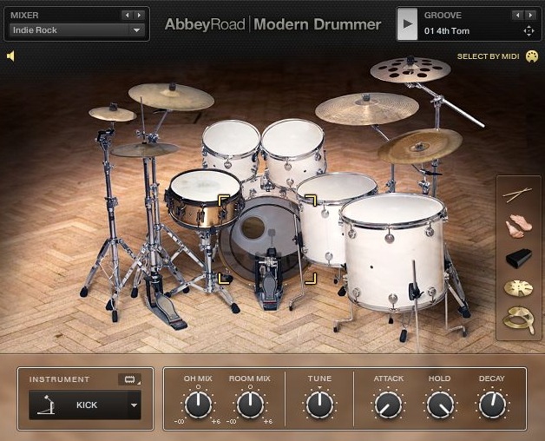Image resolution: width=545 pixels, height=441 pixels.
Task: Click the Indie Rock preset name
Action: (35, 30)
